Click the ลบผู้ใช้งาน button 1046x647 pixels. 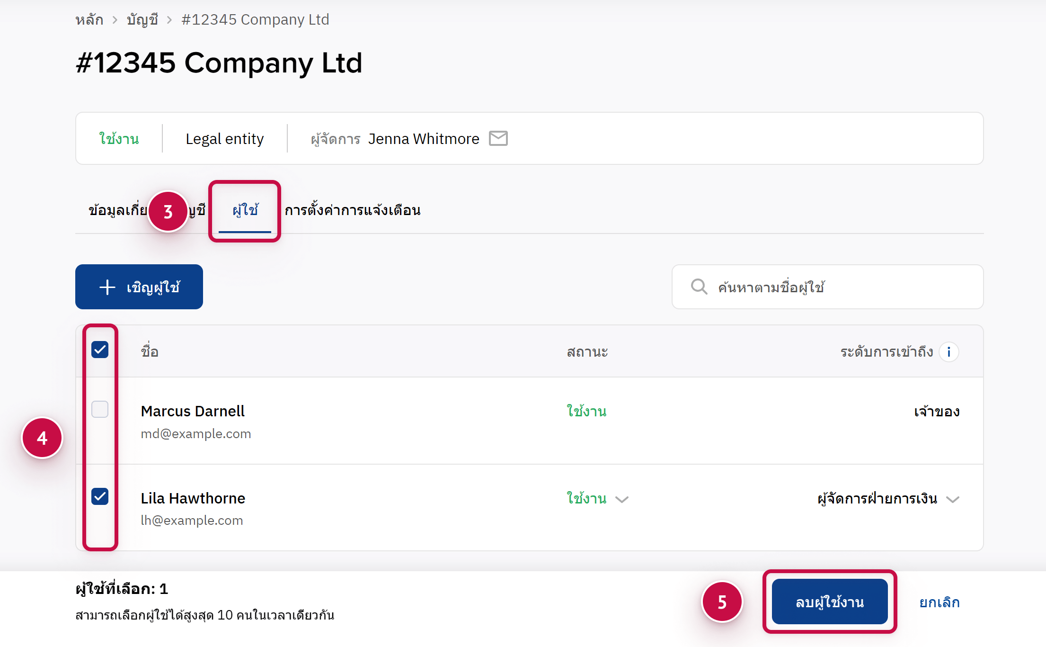click(x=829, y=602)
